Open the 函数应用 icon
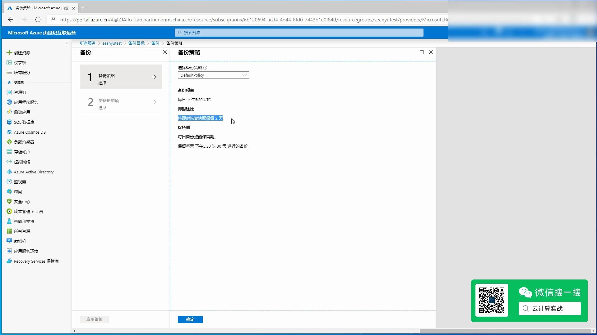This screenshot has width=597, height=335. coord(9,112)
